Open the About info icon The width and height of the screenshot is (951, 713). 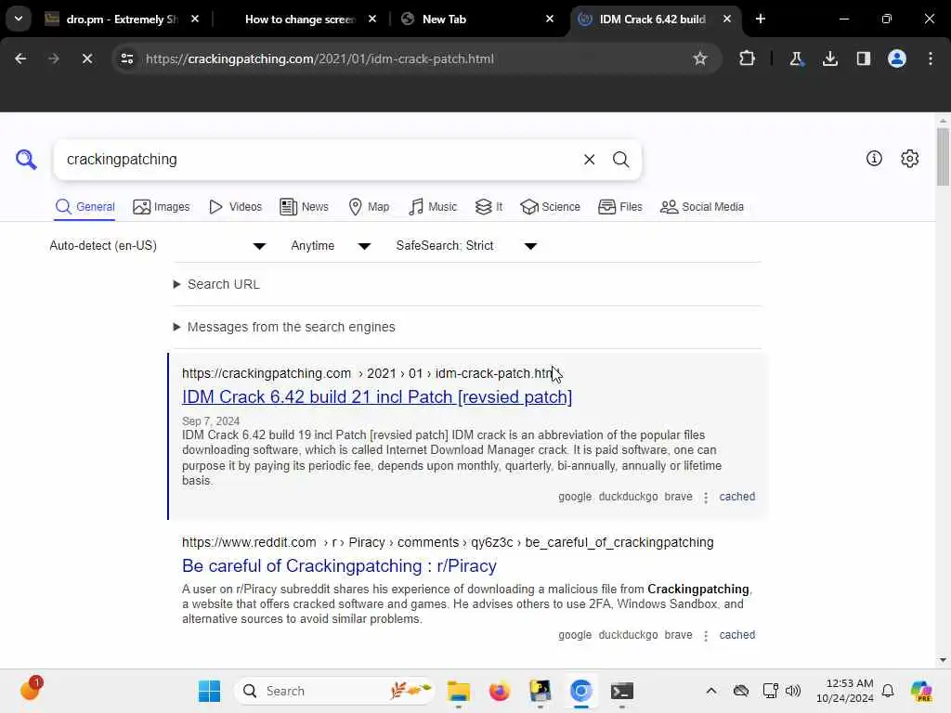coord(874,158)
